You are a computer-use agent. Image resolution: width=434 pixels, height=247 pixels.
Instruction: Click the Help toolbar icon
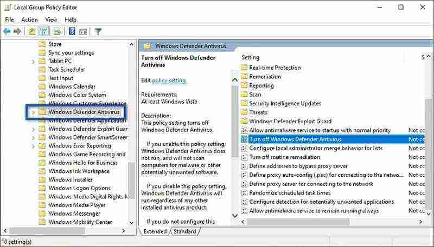point(72,31)
